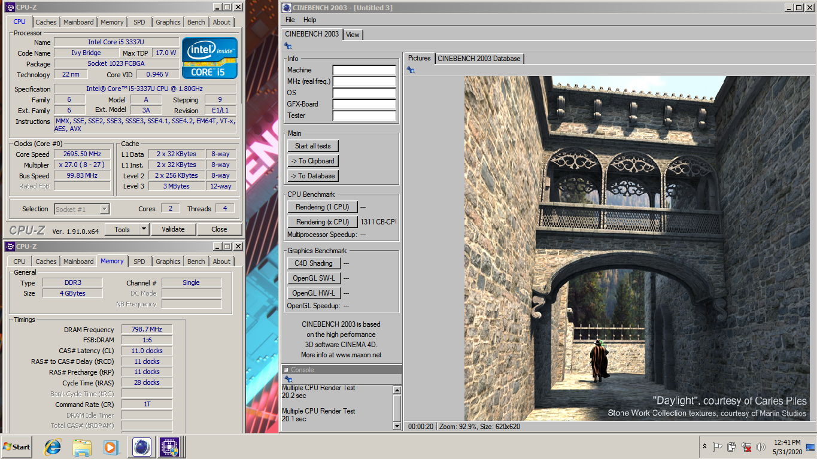Click the Machine input field

click(365, 70)
